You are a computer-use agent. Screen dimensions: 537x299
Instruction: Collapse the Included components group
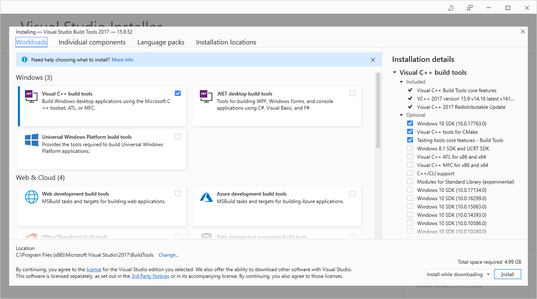402,82
